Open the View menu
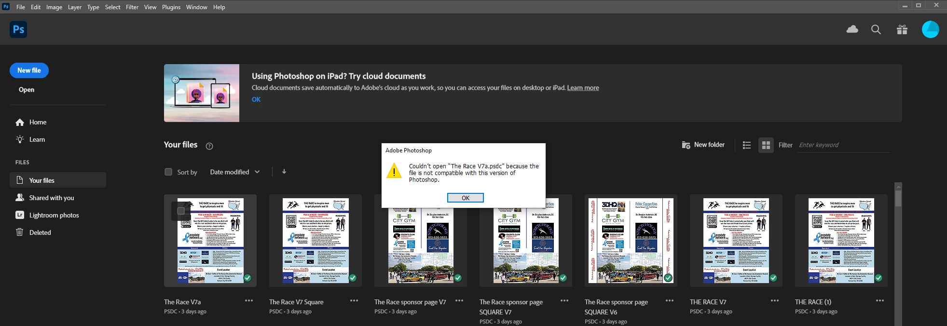Image resolution: width=947 pixels, height=326 pixels. [x=151, y=7]
